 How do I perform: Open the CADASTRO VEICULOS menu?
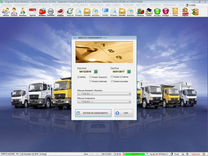tap(41, 5)
